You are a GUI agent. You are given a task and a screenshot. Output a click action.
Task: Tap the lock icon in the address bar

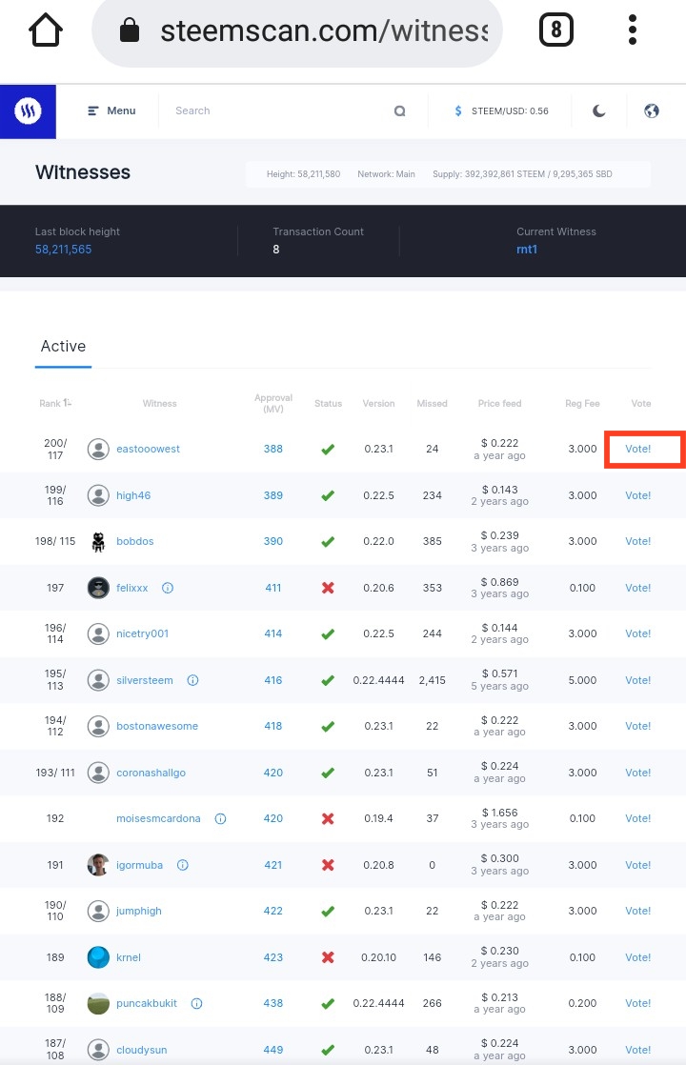click(129, 30)
